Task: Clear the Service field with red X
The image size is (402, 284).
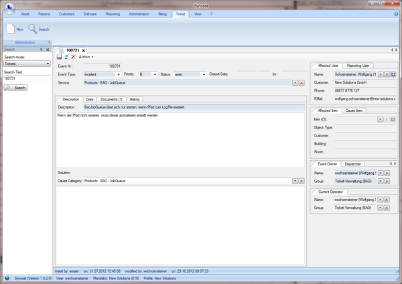Action: pyautogui.click(x=301, y=83)
